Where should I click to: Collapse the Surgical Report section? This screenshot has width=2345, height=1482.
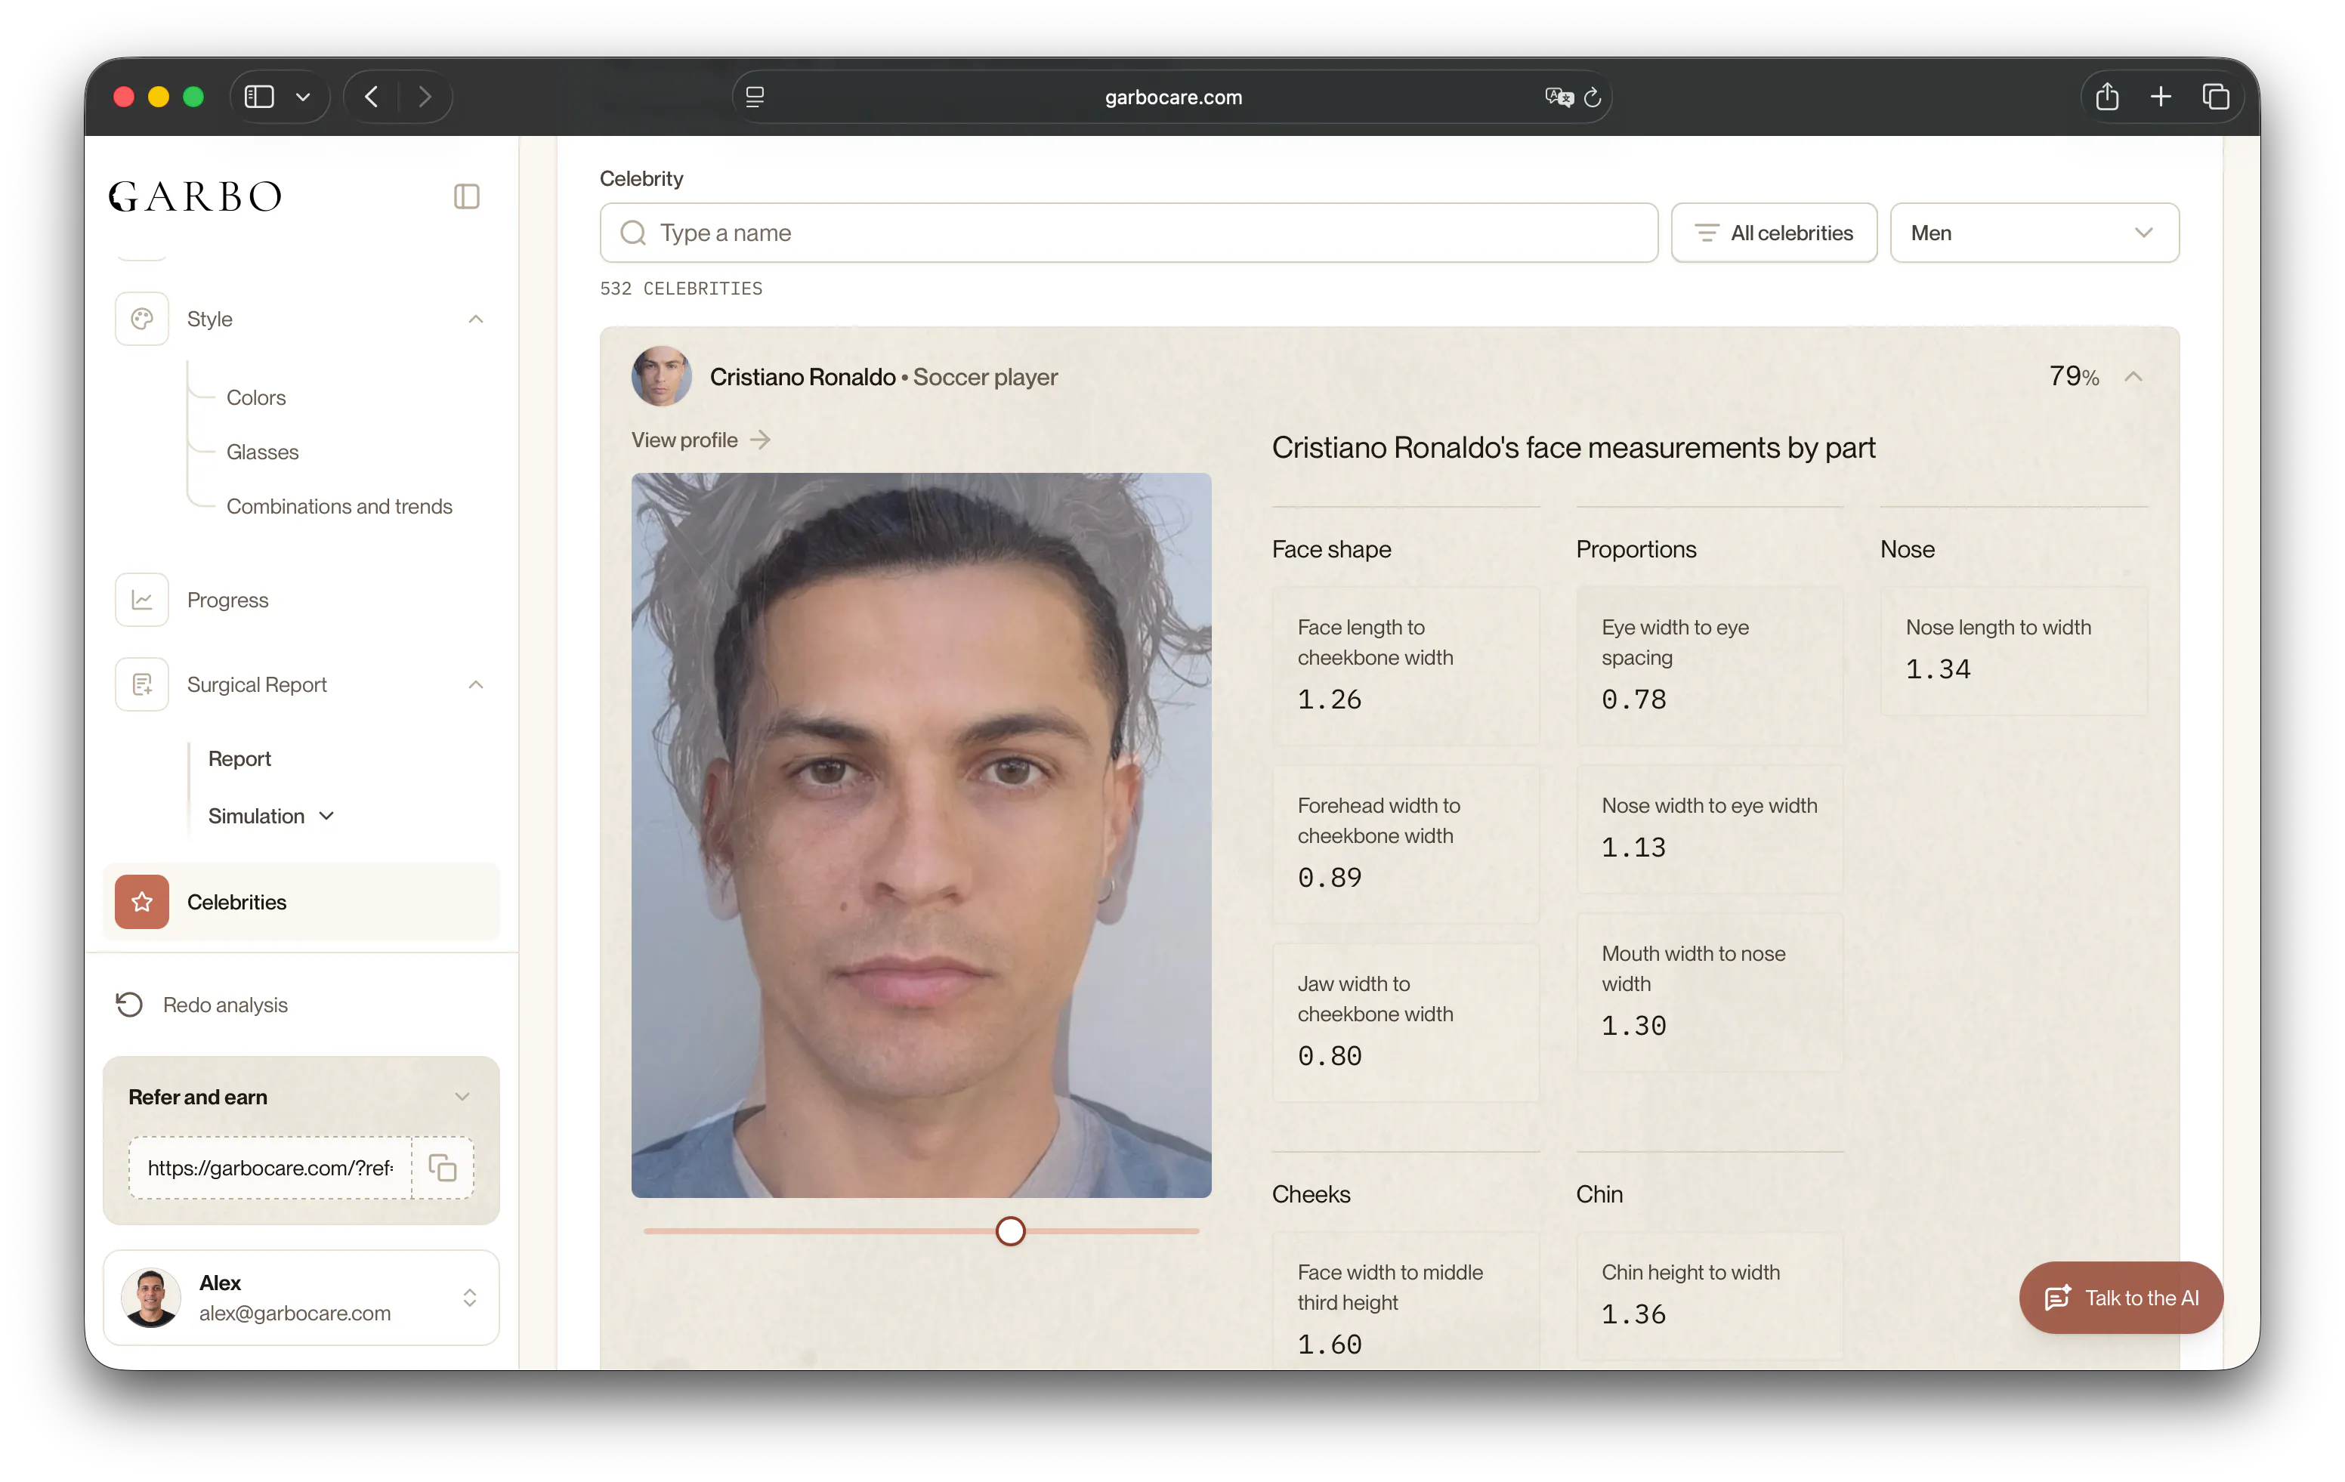475,684
